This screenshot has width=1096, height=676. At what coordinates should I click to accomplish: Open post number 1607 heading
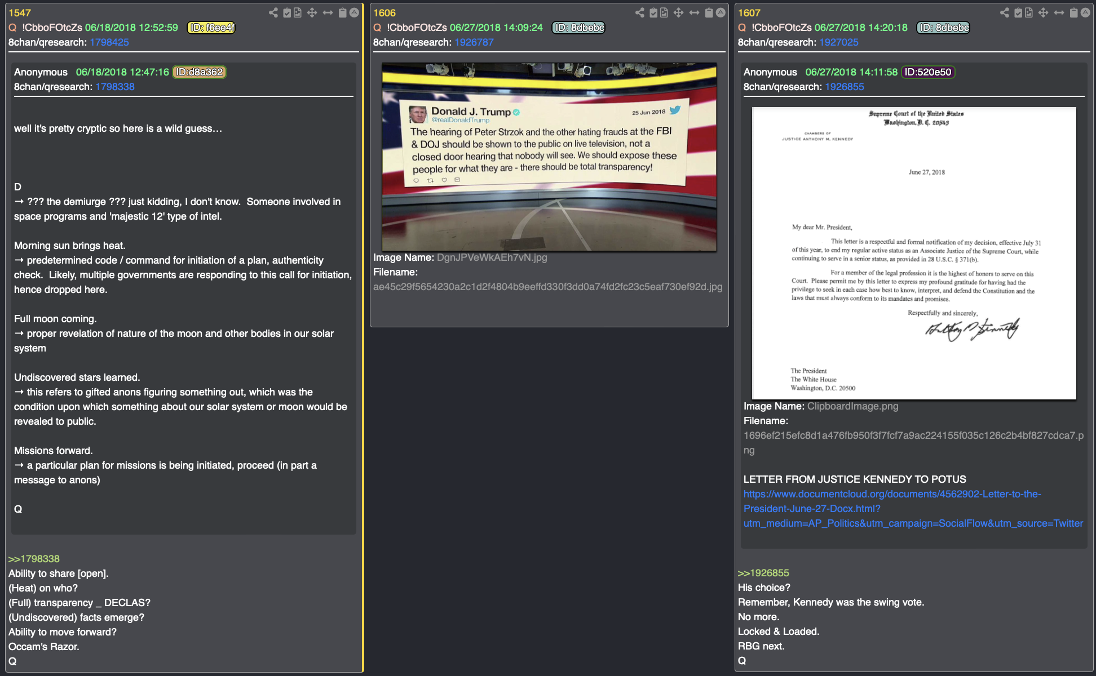coord(749,12)
